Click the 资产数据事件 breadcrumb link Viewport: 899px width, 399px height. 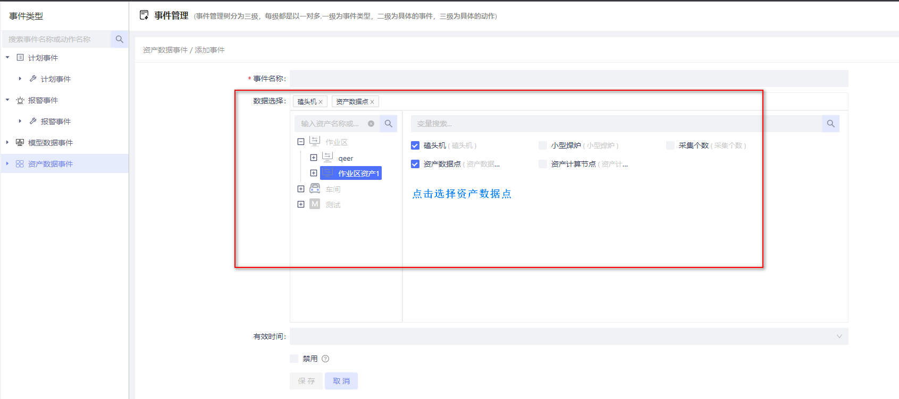165,50
